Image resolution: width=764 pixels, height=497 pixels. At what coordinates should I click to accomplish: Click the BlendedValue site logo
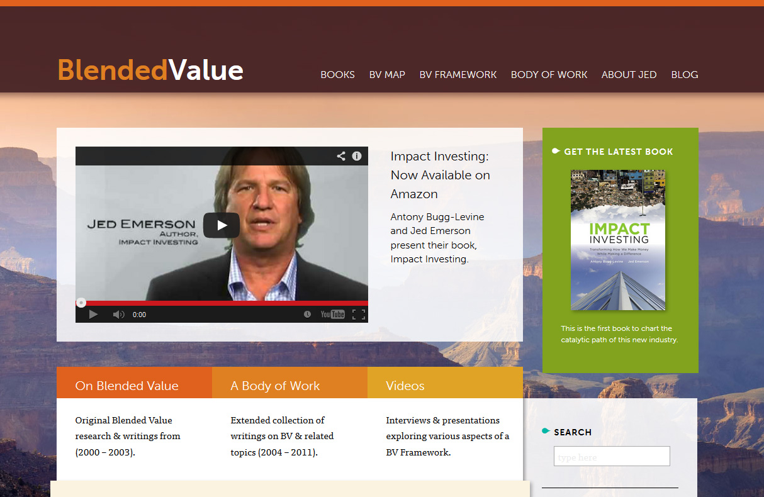(x=150, y=70)
